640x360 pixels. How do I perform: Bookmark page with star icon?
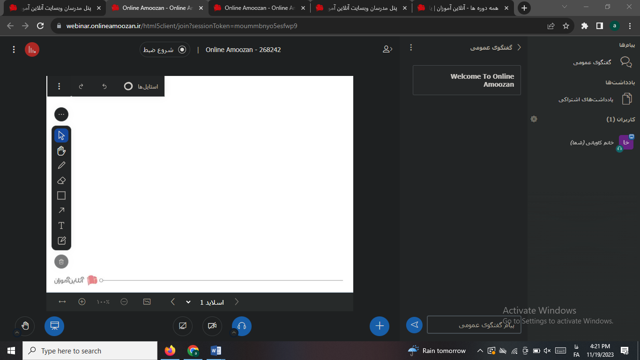pyautogui.click(x=566, y=26)
